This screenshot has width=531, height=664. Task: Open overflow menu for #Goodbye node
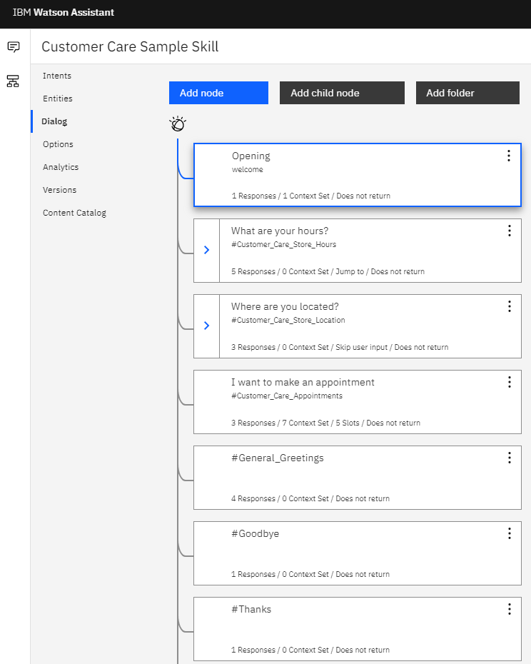click(x=510, y=533)
